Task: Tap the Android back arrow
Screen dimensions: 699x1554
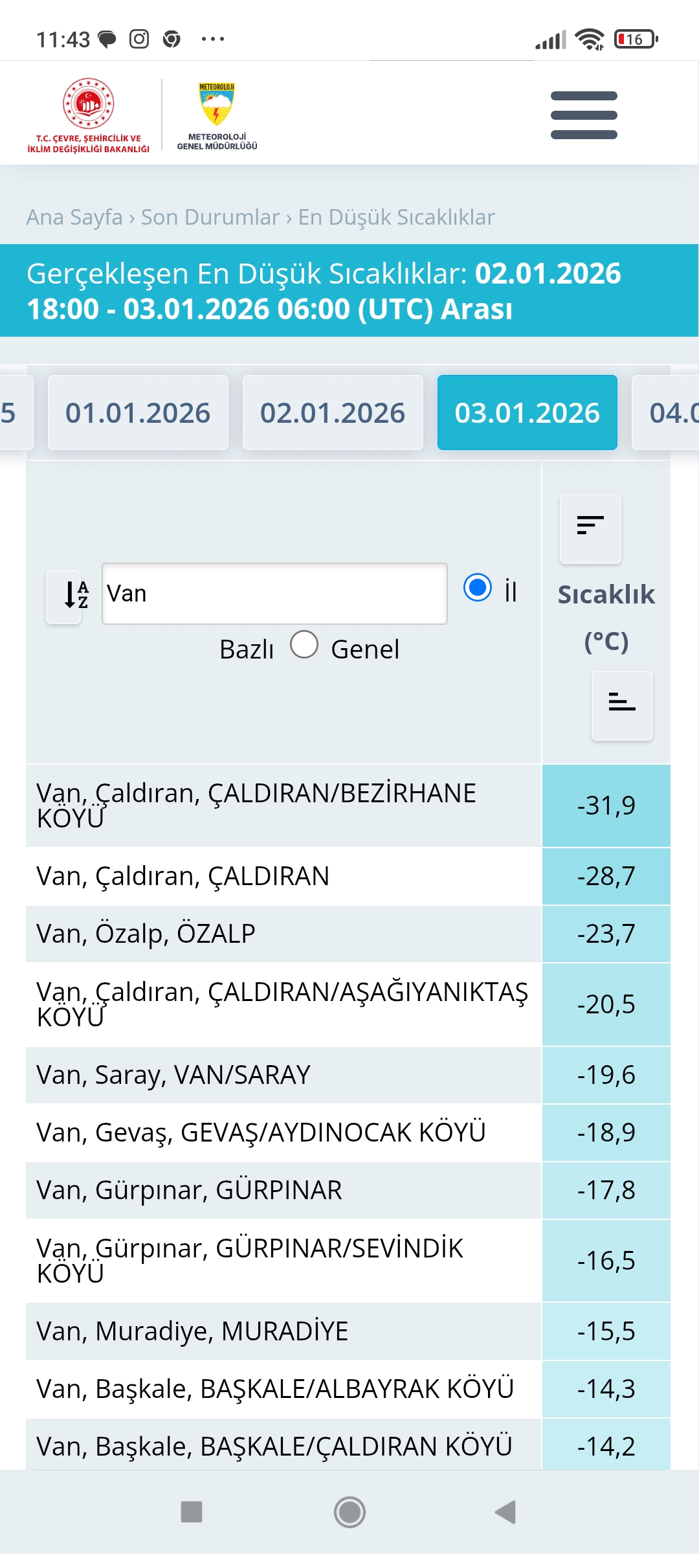Action: coord(505,1512)
